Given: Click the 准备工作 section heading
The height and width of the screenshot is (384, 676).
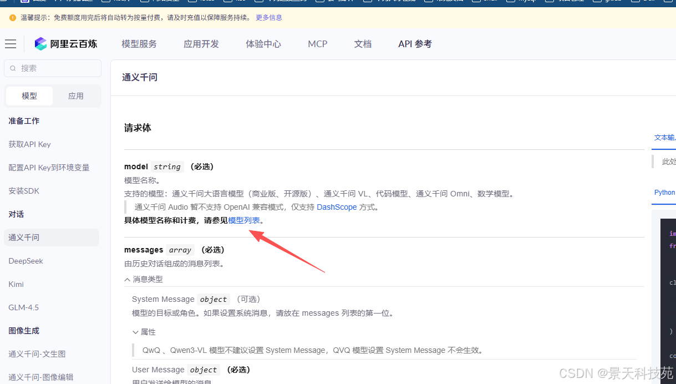Looking at the screenshot, I should tap(24, 121).
